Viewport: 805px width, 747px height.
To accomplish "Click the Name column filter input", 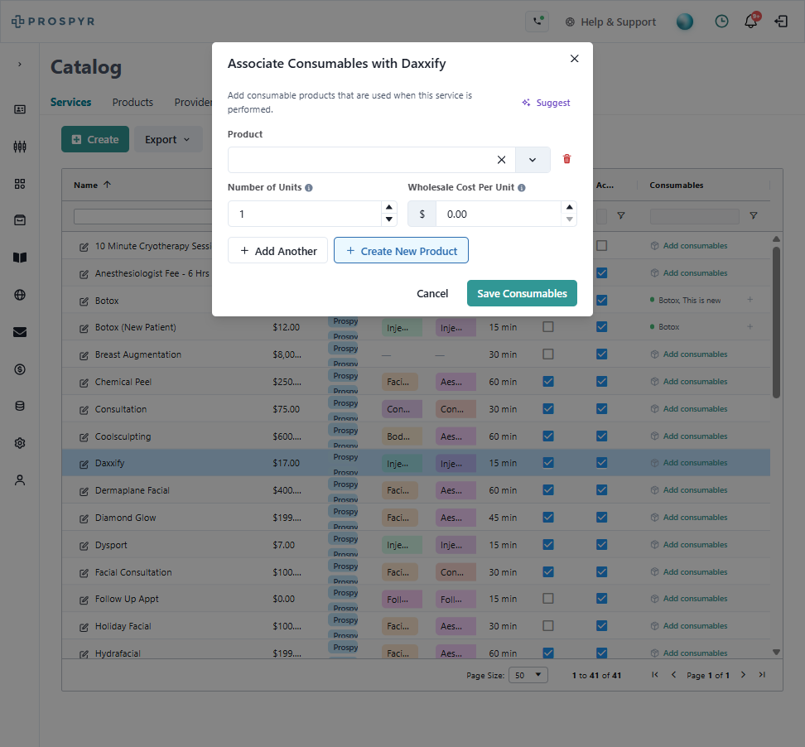I will pyautogui.click(x=142, y=216).
